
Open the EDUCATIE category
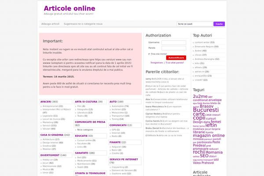(x=81, y=136)
